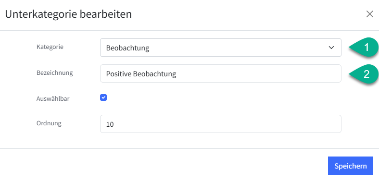Click the dialog title Unterkategorie bearbeiten
This screenshot has height=181, width=379.
(x=68, y=14)
